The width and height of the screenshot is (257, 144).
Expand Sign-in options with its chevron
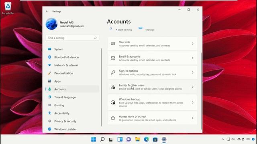point(193,72)
